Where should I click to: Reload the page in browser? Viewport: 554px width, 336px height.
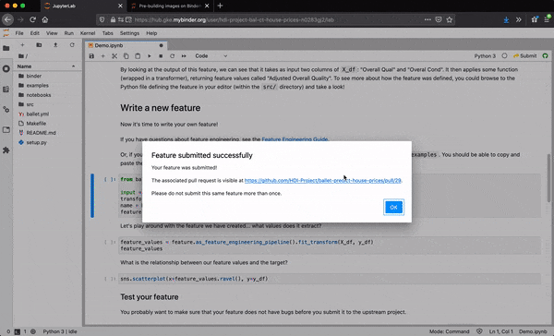click(33, 19)
